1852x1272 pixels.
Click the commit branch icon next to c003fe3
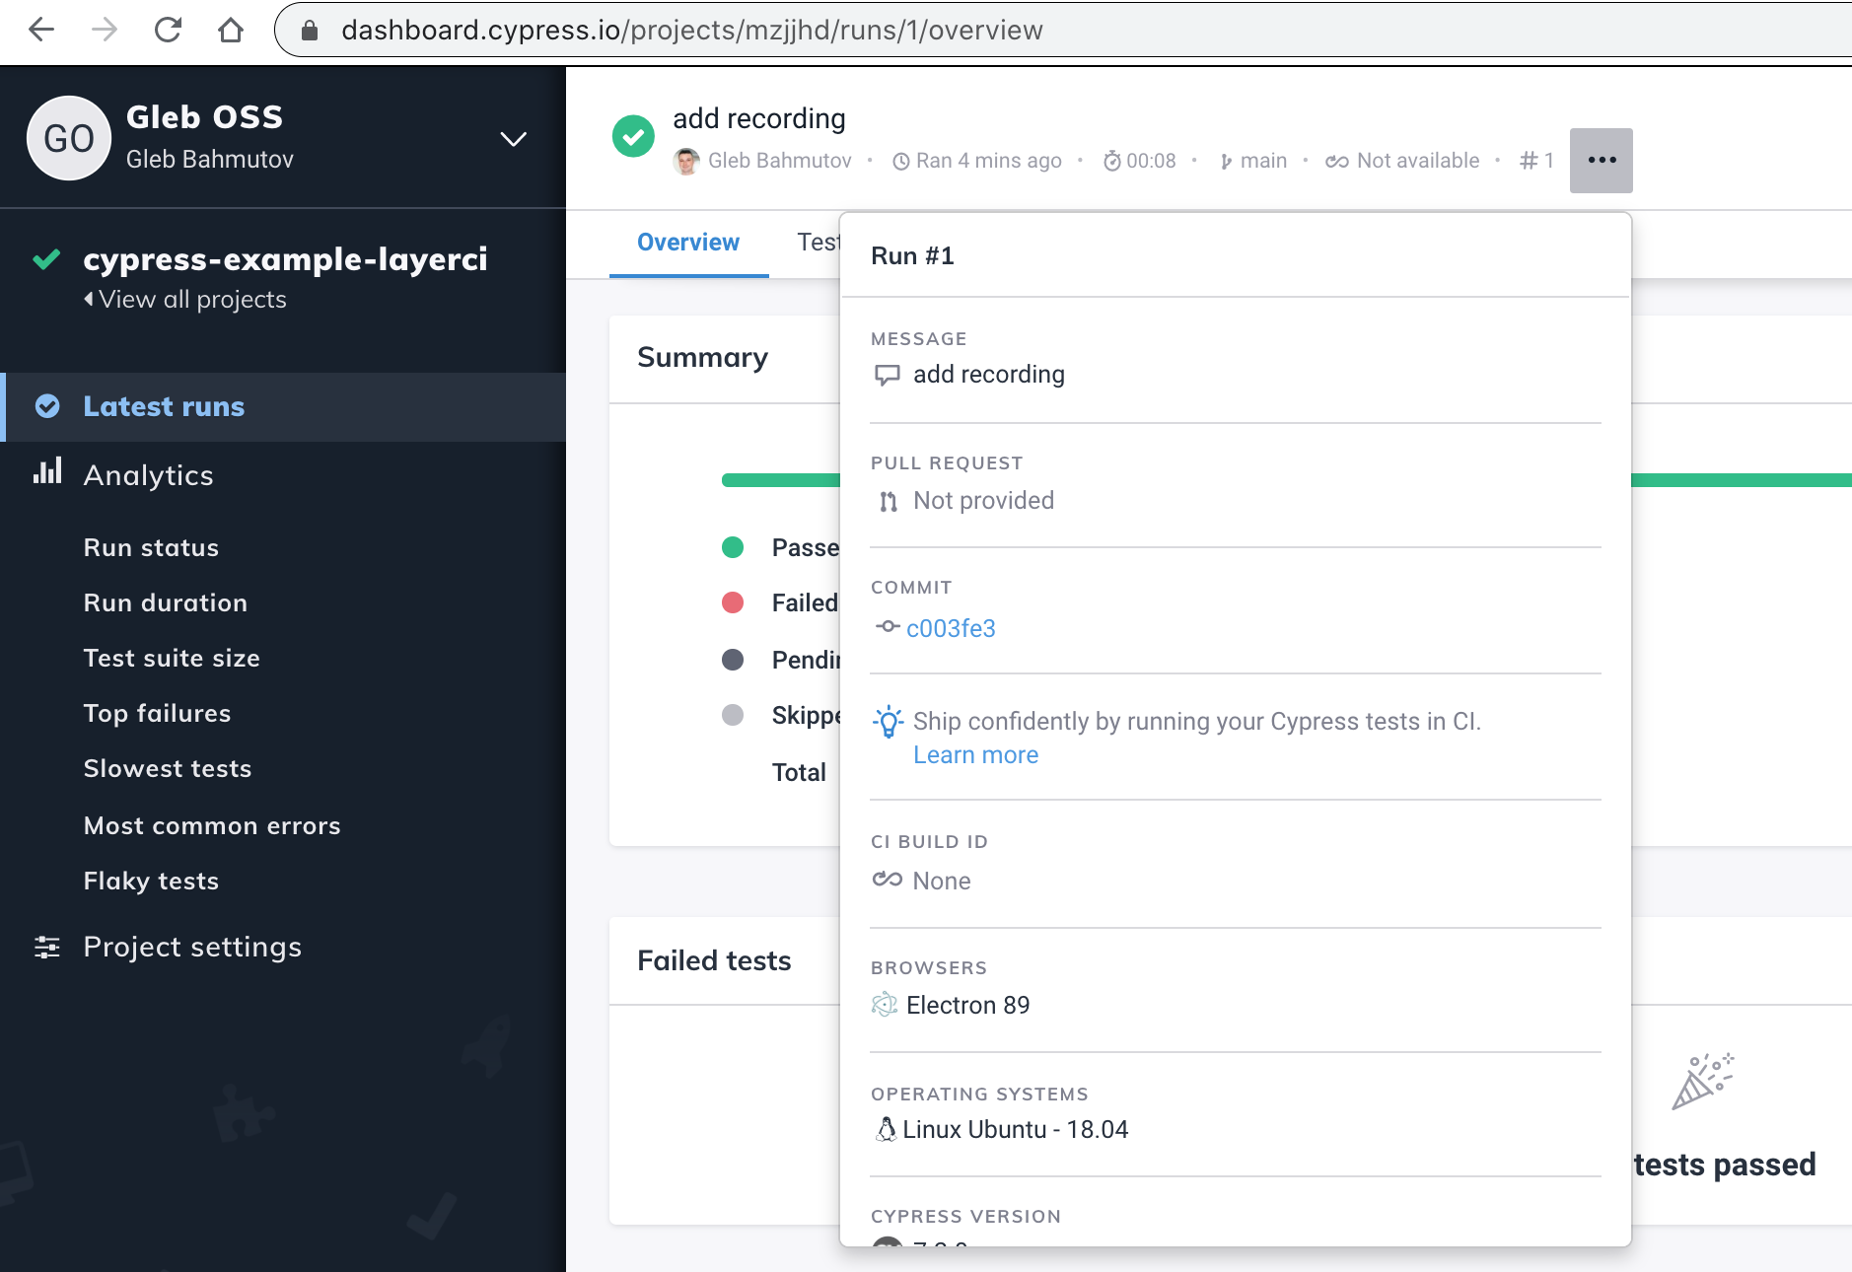pyautogui.click(x=888, y=627)
